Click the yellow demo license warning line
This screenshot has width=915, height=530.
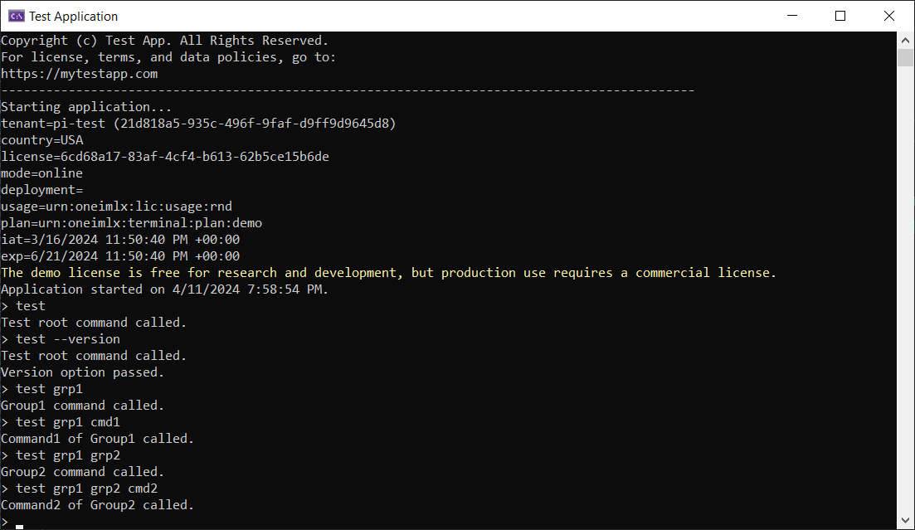pyautogui.click(x=388, y=273)
